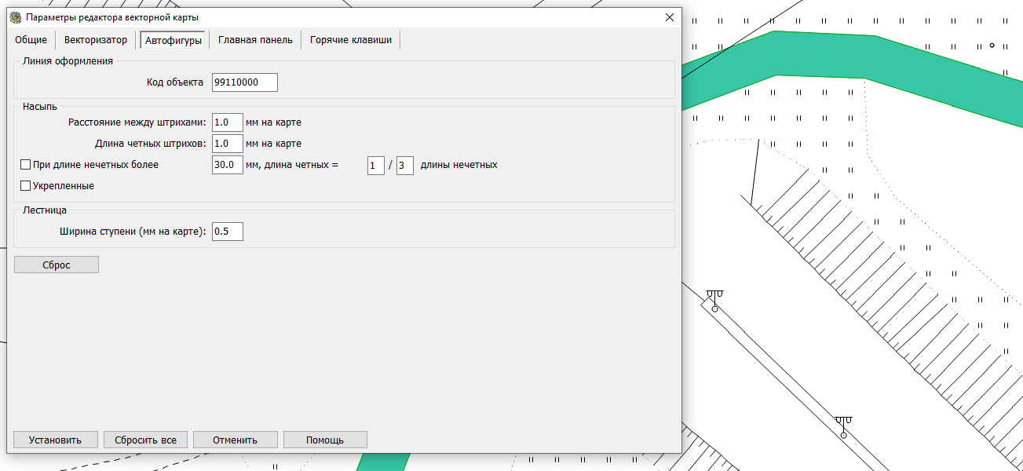The width and height of the screenshot is (1023, 471).
Task: Select the fraction numerator field with 1
Action: pyautogui.click(x=375, y=166)
